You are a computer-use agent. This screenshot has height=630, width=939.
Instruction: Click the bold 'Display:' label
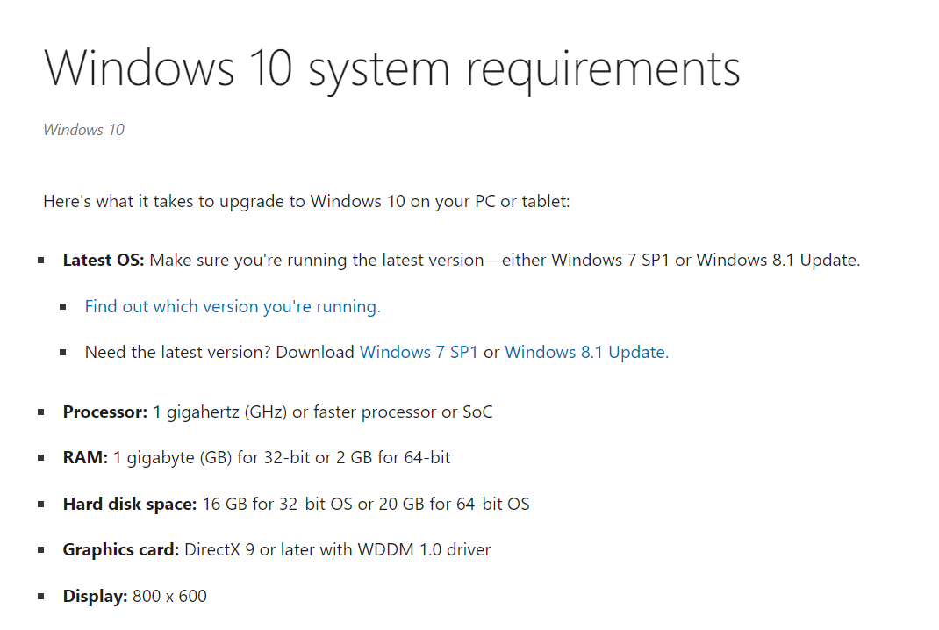95,597
